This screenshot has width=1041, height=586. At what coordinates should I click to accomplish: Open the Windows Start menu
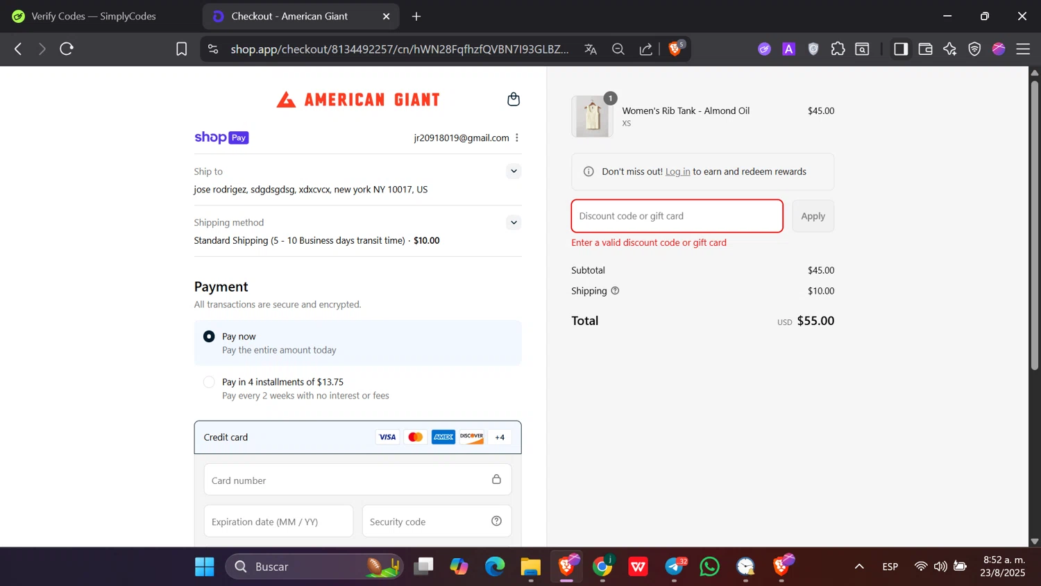(x=205, y=567)
